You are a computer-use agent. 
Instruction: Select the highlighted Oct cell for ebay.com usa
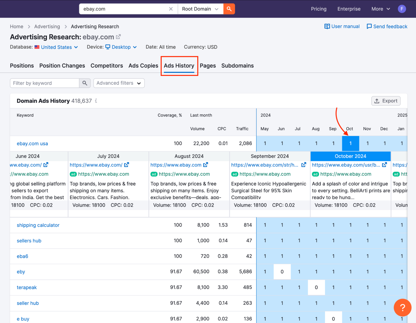350,143
